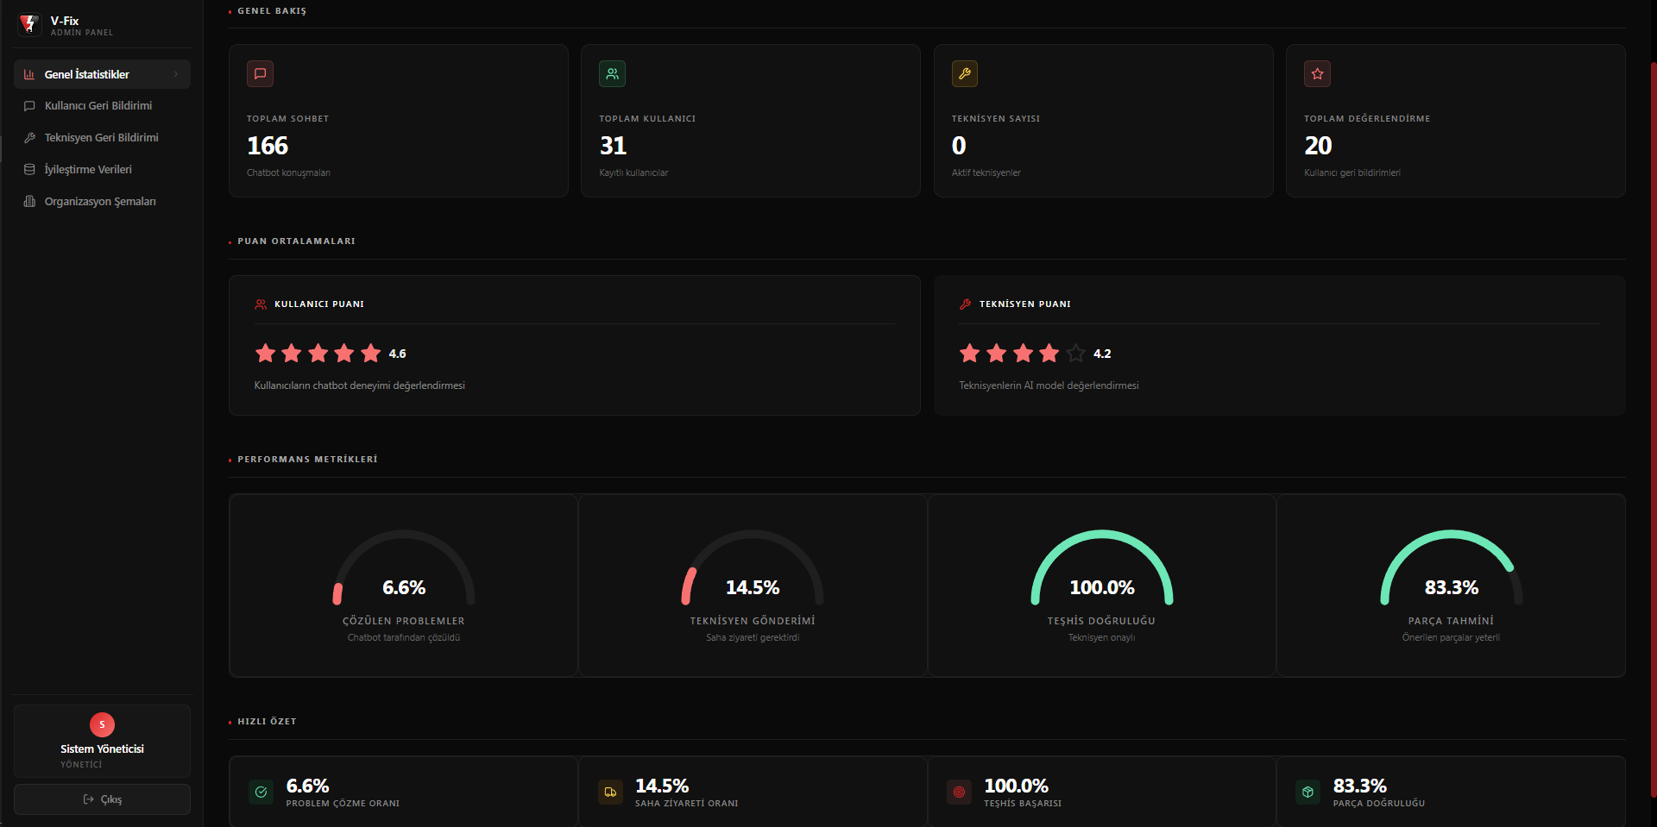The height and width of the screenshot is (827, 1657).
Task: Click the Çözülen Problemler 6.6% gauge
Action: click(404, 569)
